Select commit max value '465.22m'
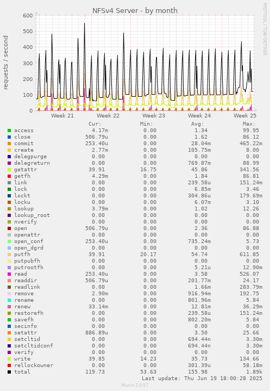This screenshot has height=391, width=270. click(251, 144)
